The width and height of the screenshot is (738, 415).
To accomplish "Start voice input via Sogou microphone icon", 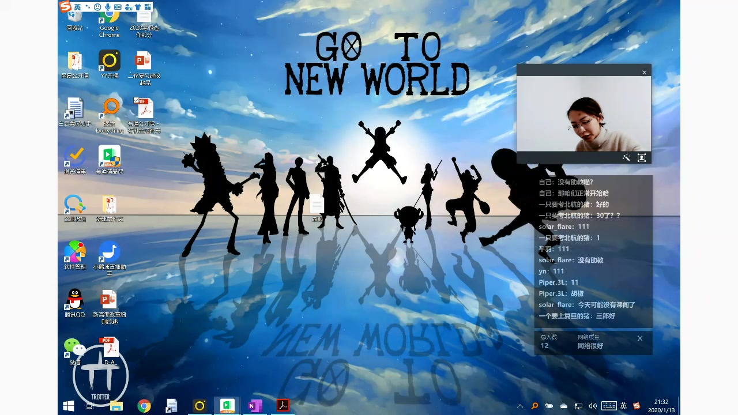I will tap(107, 7).
